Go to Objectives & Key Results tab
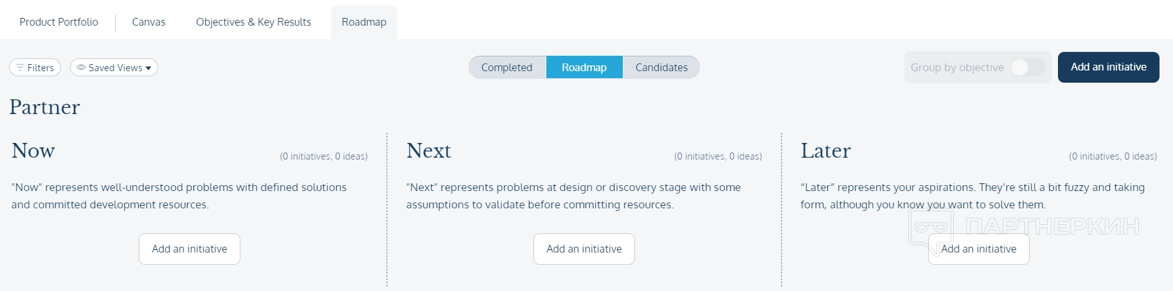Viewport: 1173px width, 291px height. [x=253, y=22]
